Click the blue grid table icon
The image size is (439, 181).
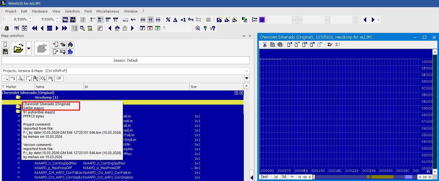coord(50,28)
